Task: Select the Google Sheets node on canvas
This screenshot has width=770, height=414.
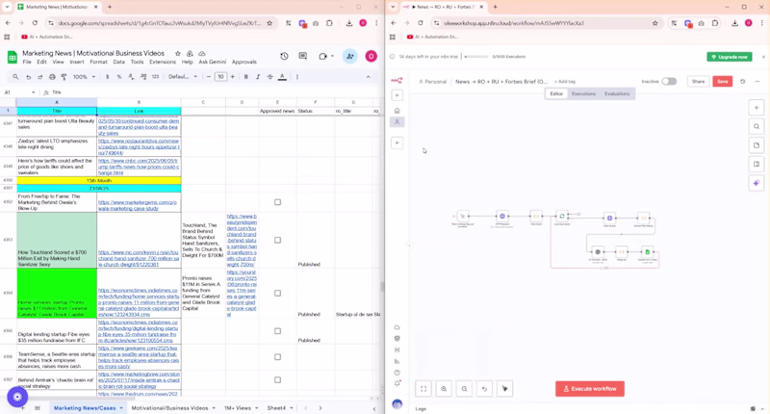Action: point(647,252)
